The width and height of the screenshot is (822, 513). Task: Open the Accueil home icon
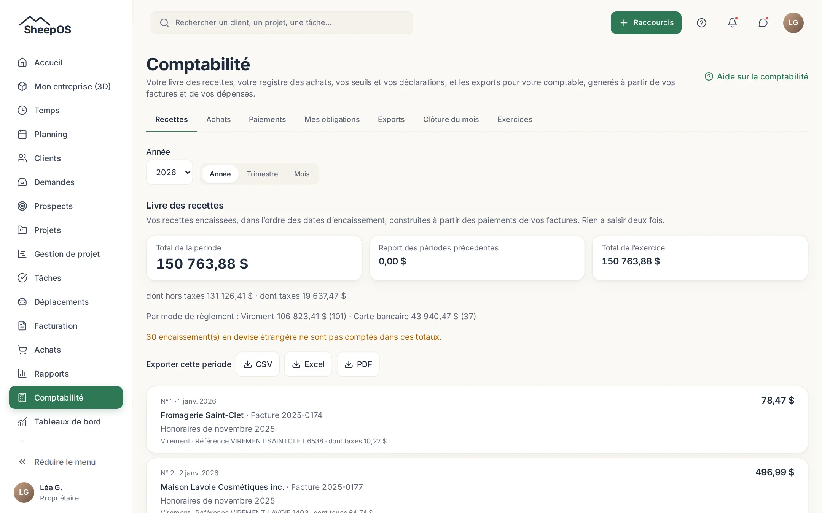tap(22, 62)
